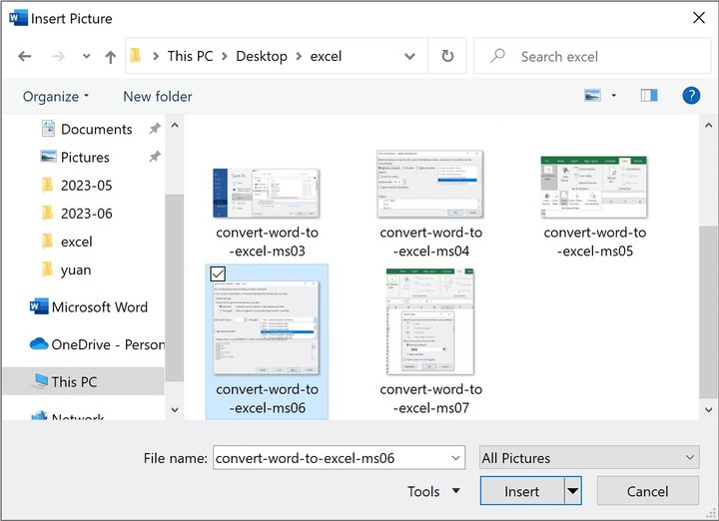Click the Up directory arrow

[111, 57]
